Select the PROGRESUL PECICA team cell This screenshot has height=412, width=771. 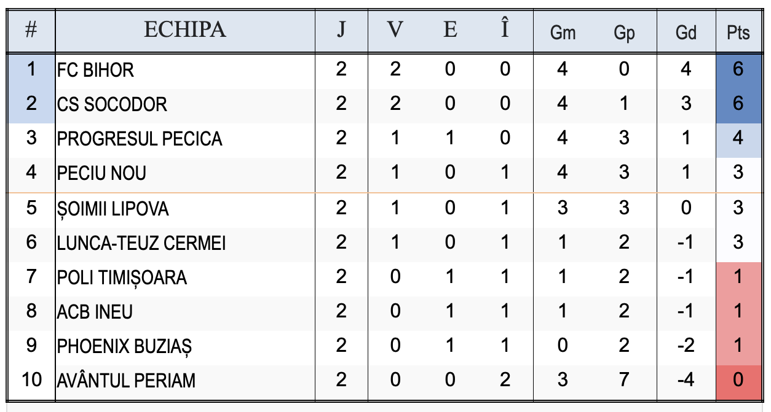(x=140, y=139)
